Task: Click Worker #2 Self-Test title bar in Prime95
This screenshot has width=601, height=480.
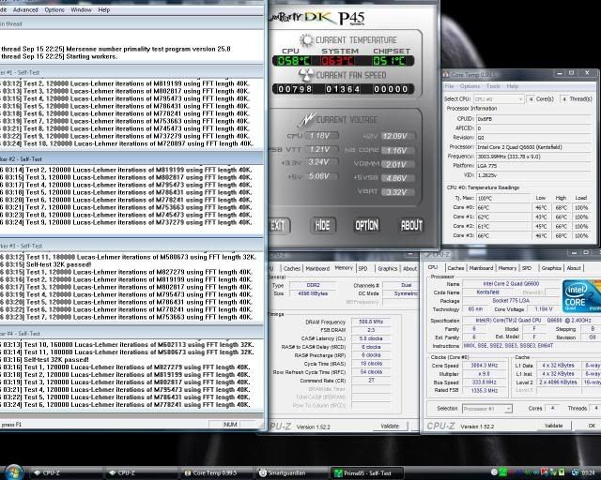Action: 131,158
